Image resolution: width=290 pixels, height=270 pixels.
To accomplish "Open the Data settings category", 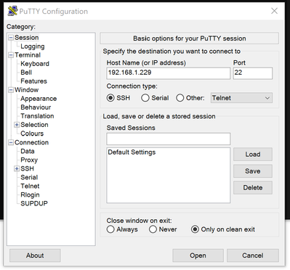I will pos(28,151).
